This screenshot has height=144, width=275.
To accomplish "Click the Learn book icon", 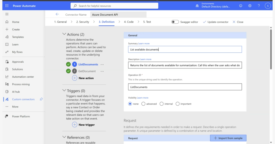I will (x=7, y=44).
